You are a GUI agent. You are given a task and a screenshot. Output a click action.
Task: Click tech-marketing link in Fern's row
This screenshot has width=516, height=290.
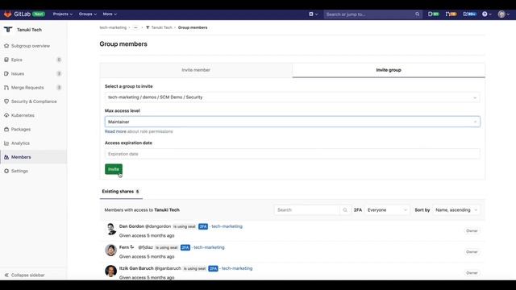click(209, 247)
